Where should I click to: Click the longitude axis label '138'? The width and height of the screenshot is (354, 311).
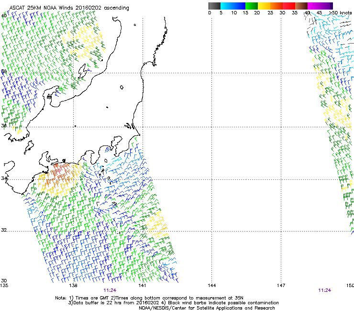pos(73,286)
